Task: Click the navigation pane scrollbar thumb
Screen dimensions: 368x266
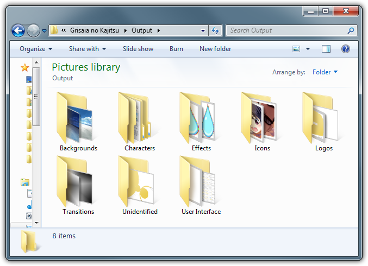Action: pyautogui.click(x=36, y=97)
